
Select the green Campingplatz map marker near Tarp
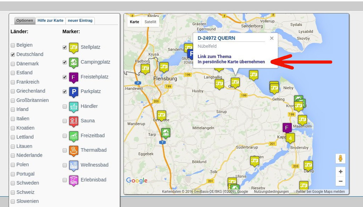[x=166, y=133]
